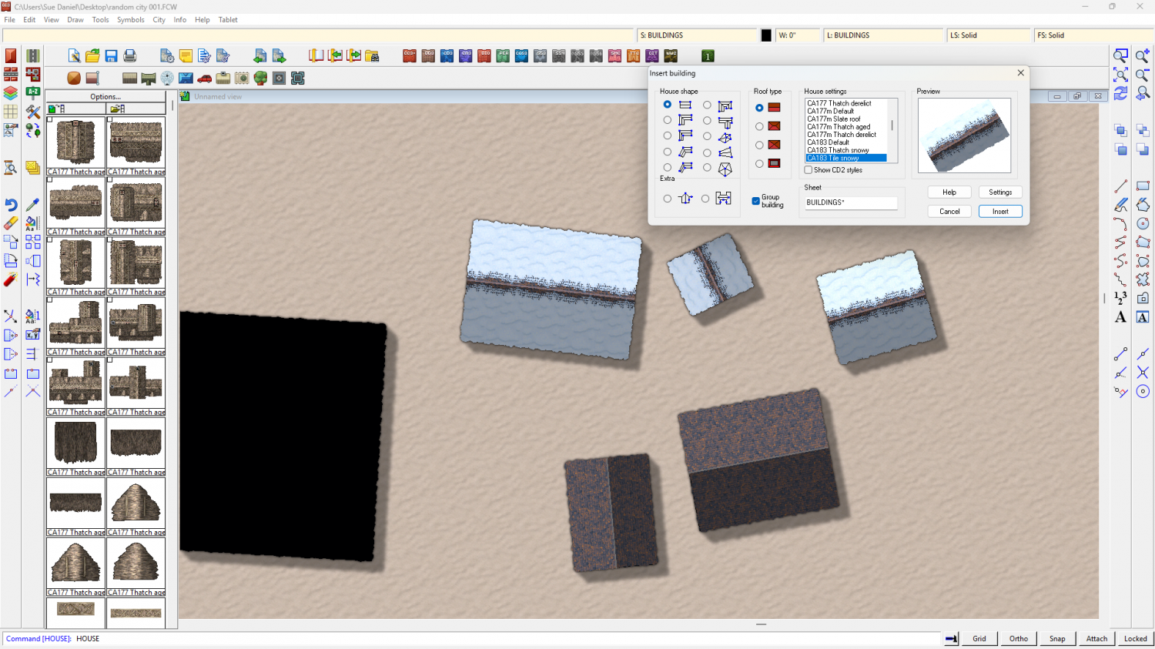Image resolution: width=1155 pixels, height=649 pixels.
Task: Open the LS: Solid line style selector
Action: (x=988, y=35)
